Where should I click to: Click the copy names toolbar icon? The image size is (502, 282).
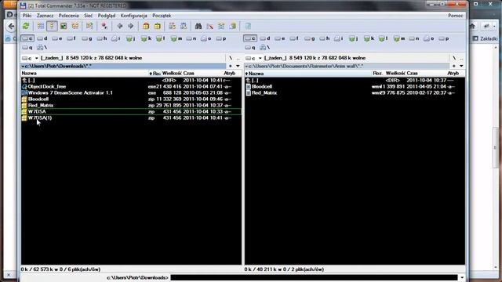coord(233,26)
